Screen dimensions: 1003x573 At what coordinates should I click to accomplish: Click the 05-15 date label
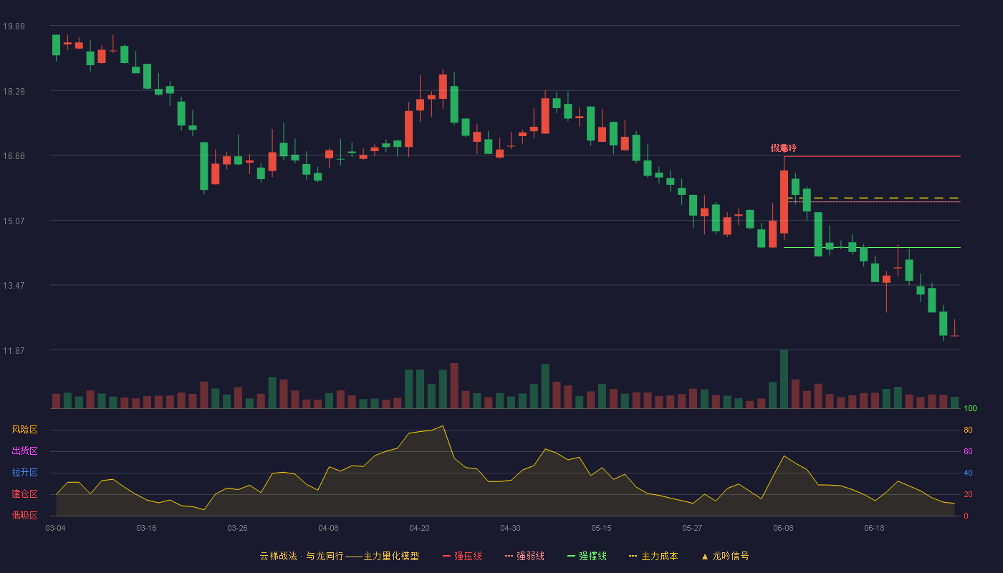(x=601, y=528)
